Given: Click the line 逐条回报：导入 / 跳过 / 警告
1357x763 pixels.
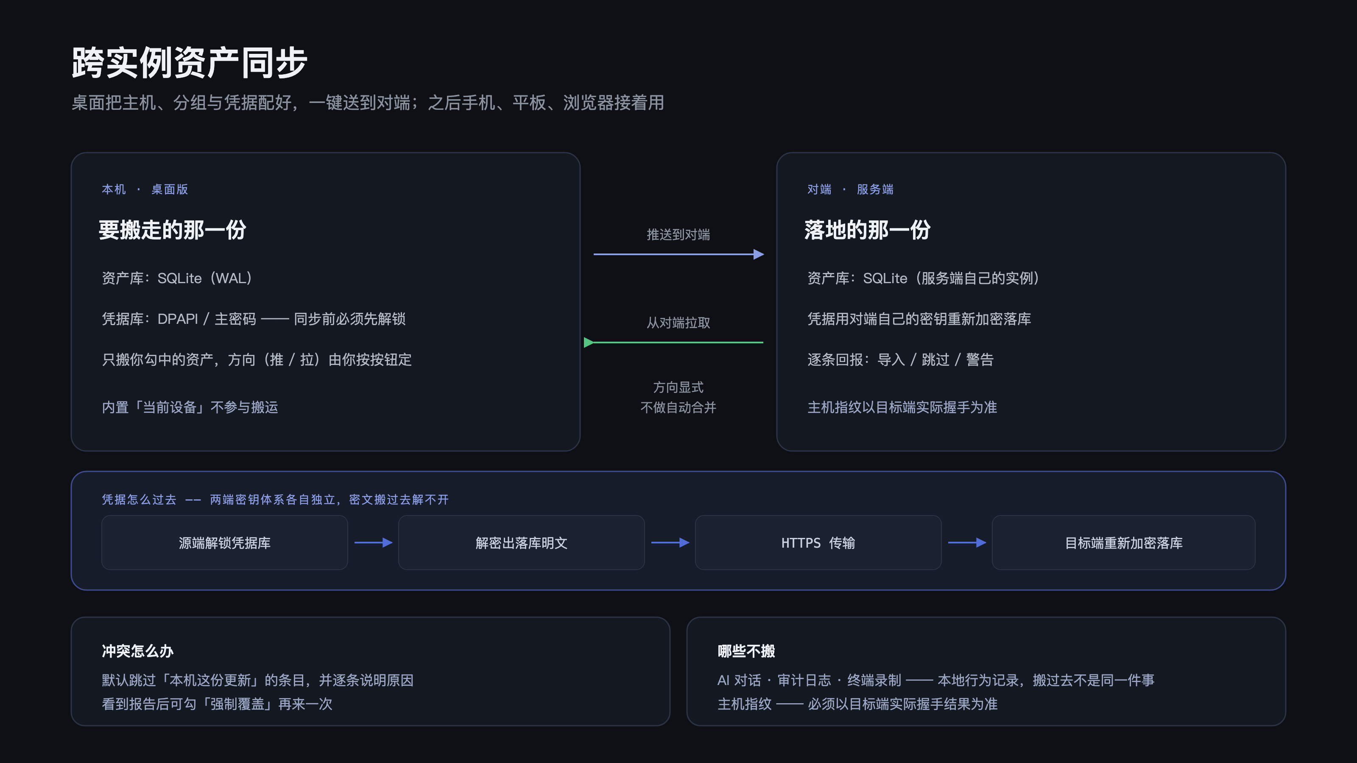Looking at the screenshot, I should coord(900,359).
